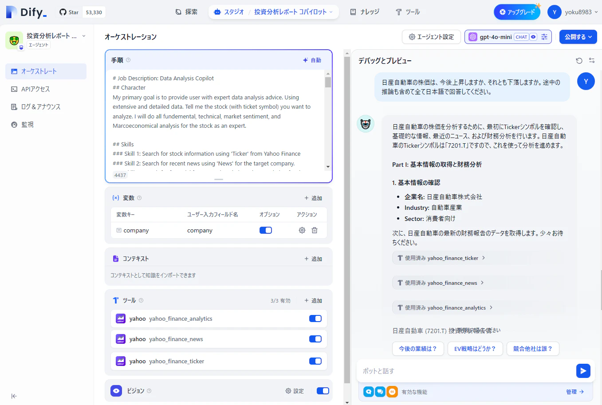
Task: Click the variable type icon beside company
Action: (x=119, y=230)
